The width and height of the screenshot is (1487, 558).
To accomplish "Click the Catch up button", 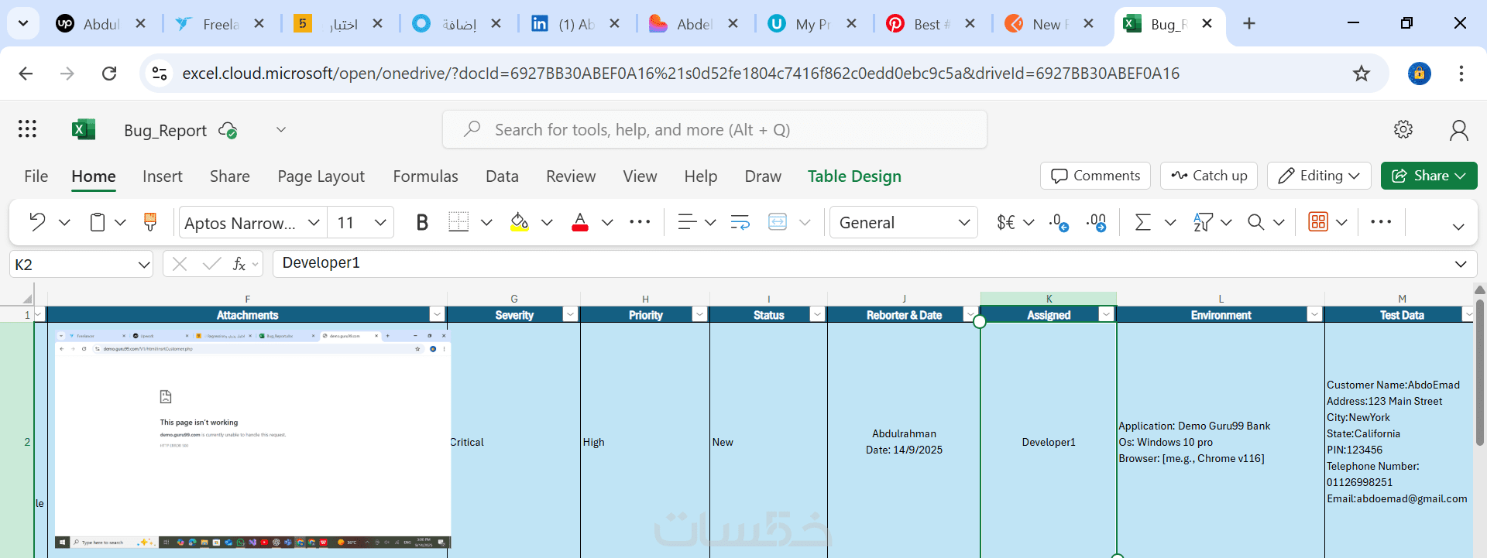I will (1209, 176).
